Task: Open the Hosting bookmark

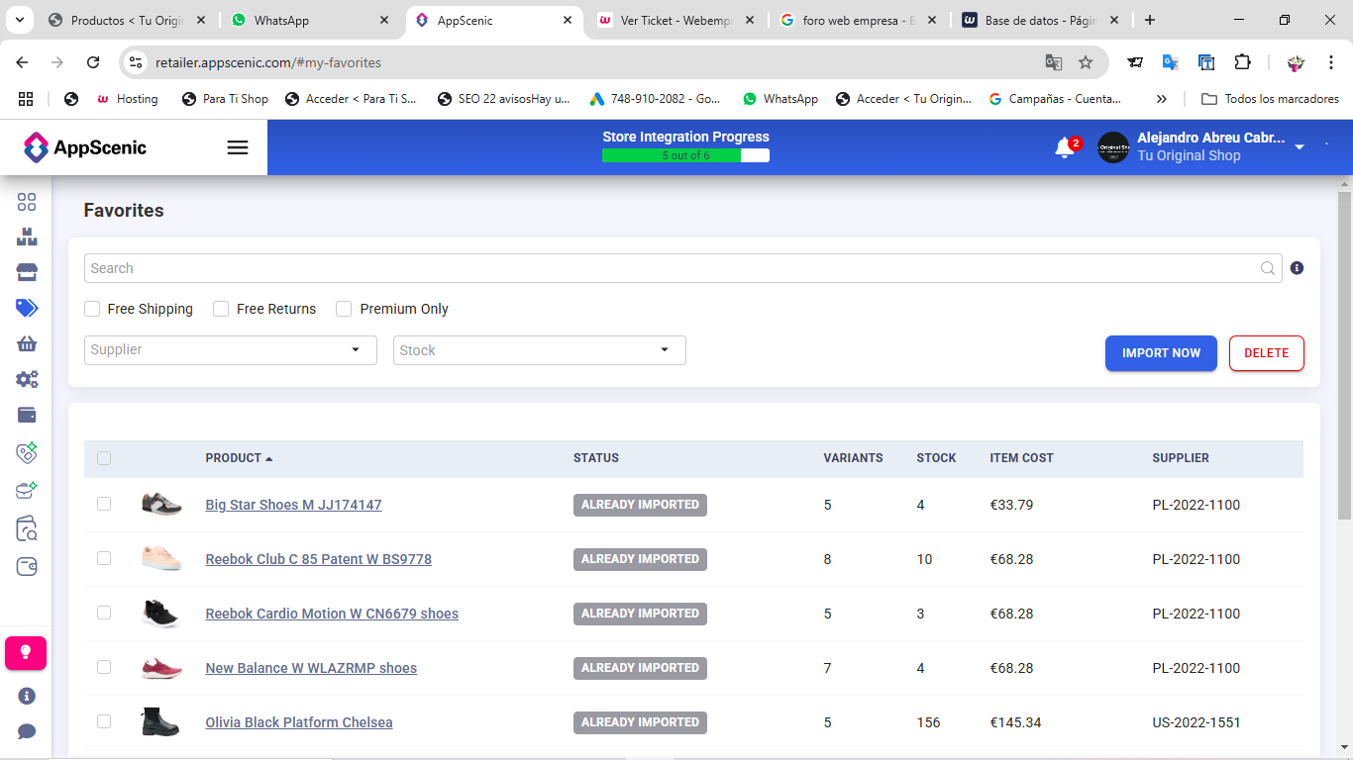Action: (x=127, y=99)
